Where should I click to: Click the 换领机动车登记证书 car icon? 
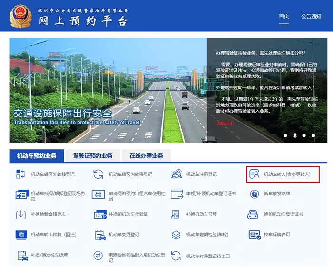(x=253, y=214)
